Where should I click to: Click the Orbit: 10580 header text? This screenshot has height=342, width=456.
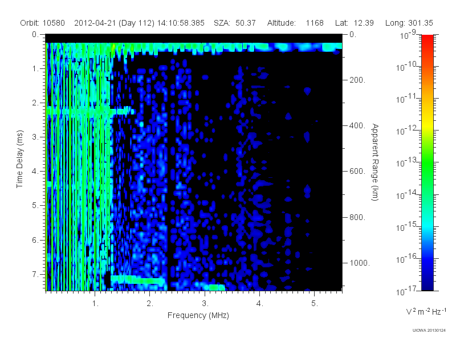click(42, 23)
